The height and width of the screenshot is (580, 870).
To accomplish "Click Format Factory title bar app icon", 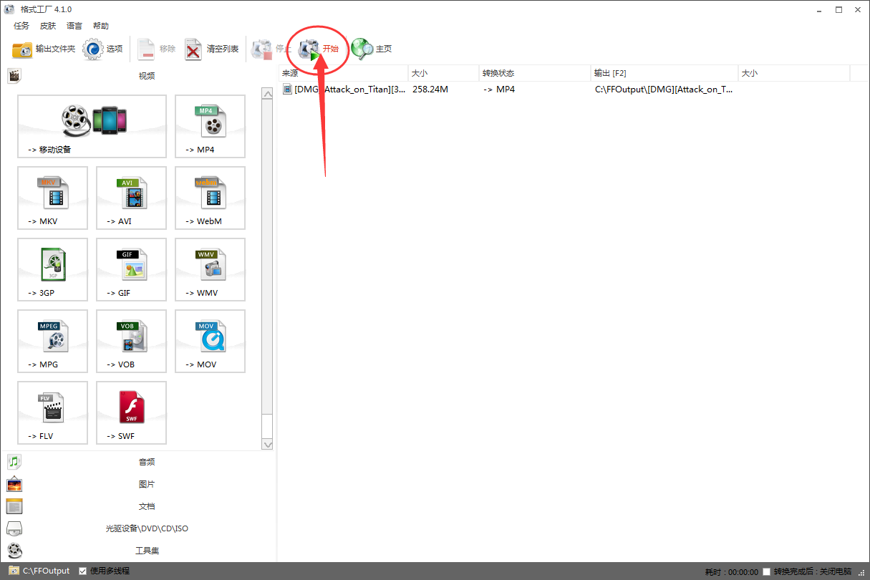I will pyautogui.click(x=9, y=9).
